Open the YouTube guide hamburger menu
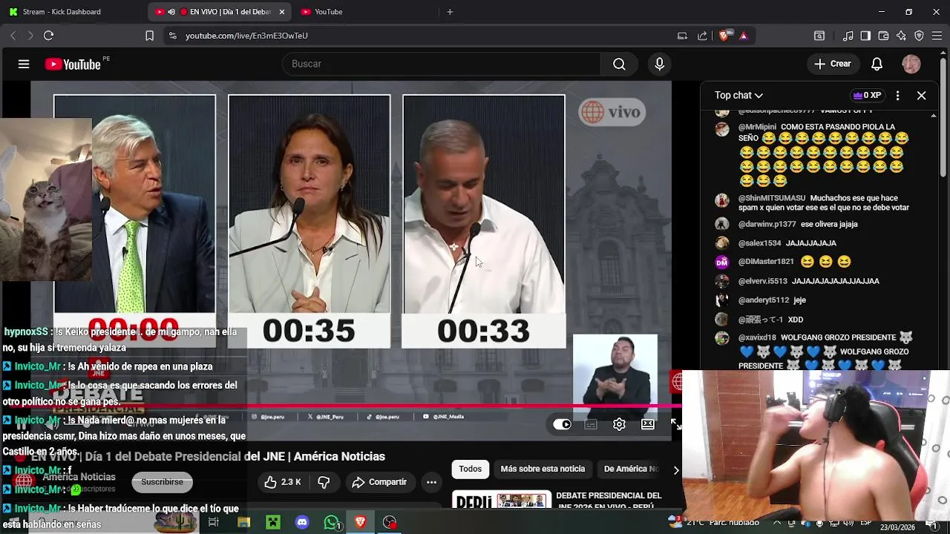 tap(24, 64)
